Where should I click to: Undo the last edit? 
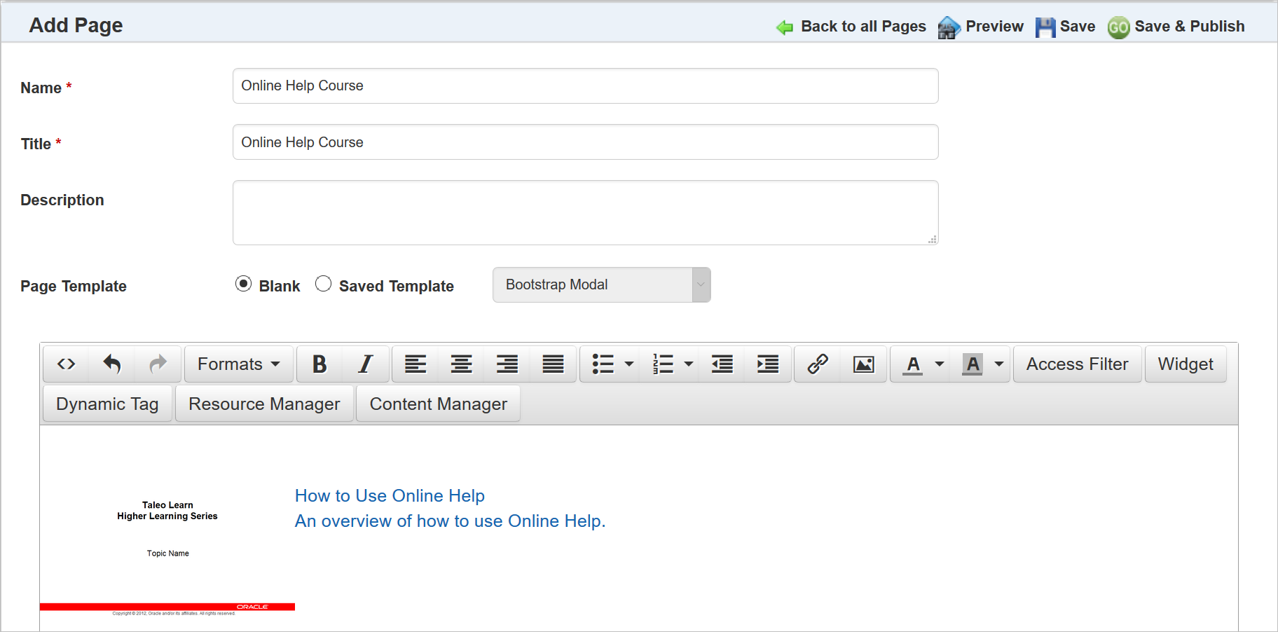coord(112,364)
